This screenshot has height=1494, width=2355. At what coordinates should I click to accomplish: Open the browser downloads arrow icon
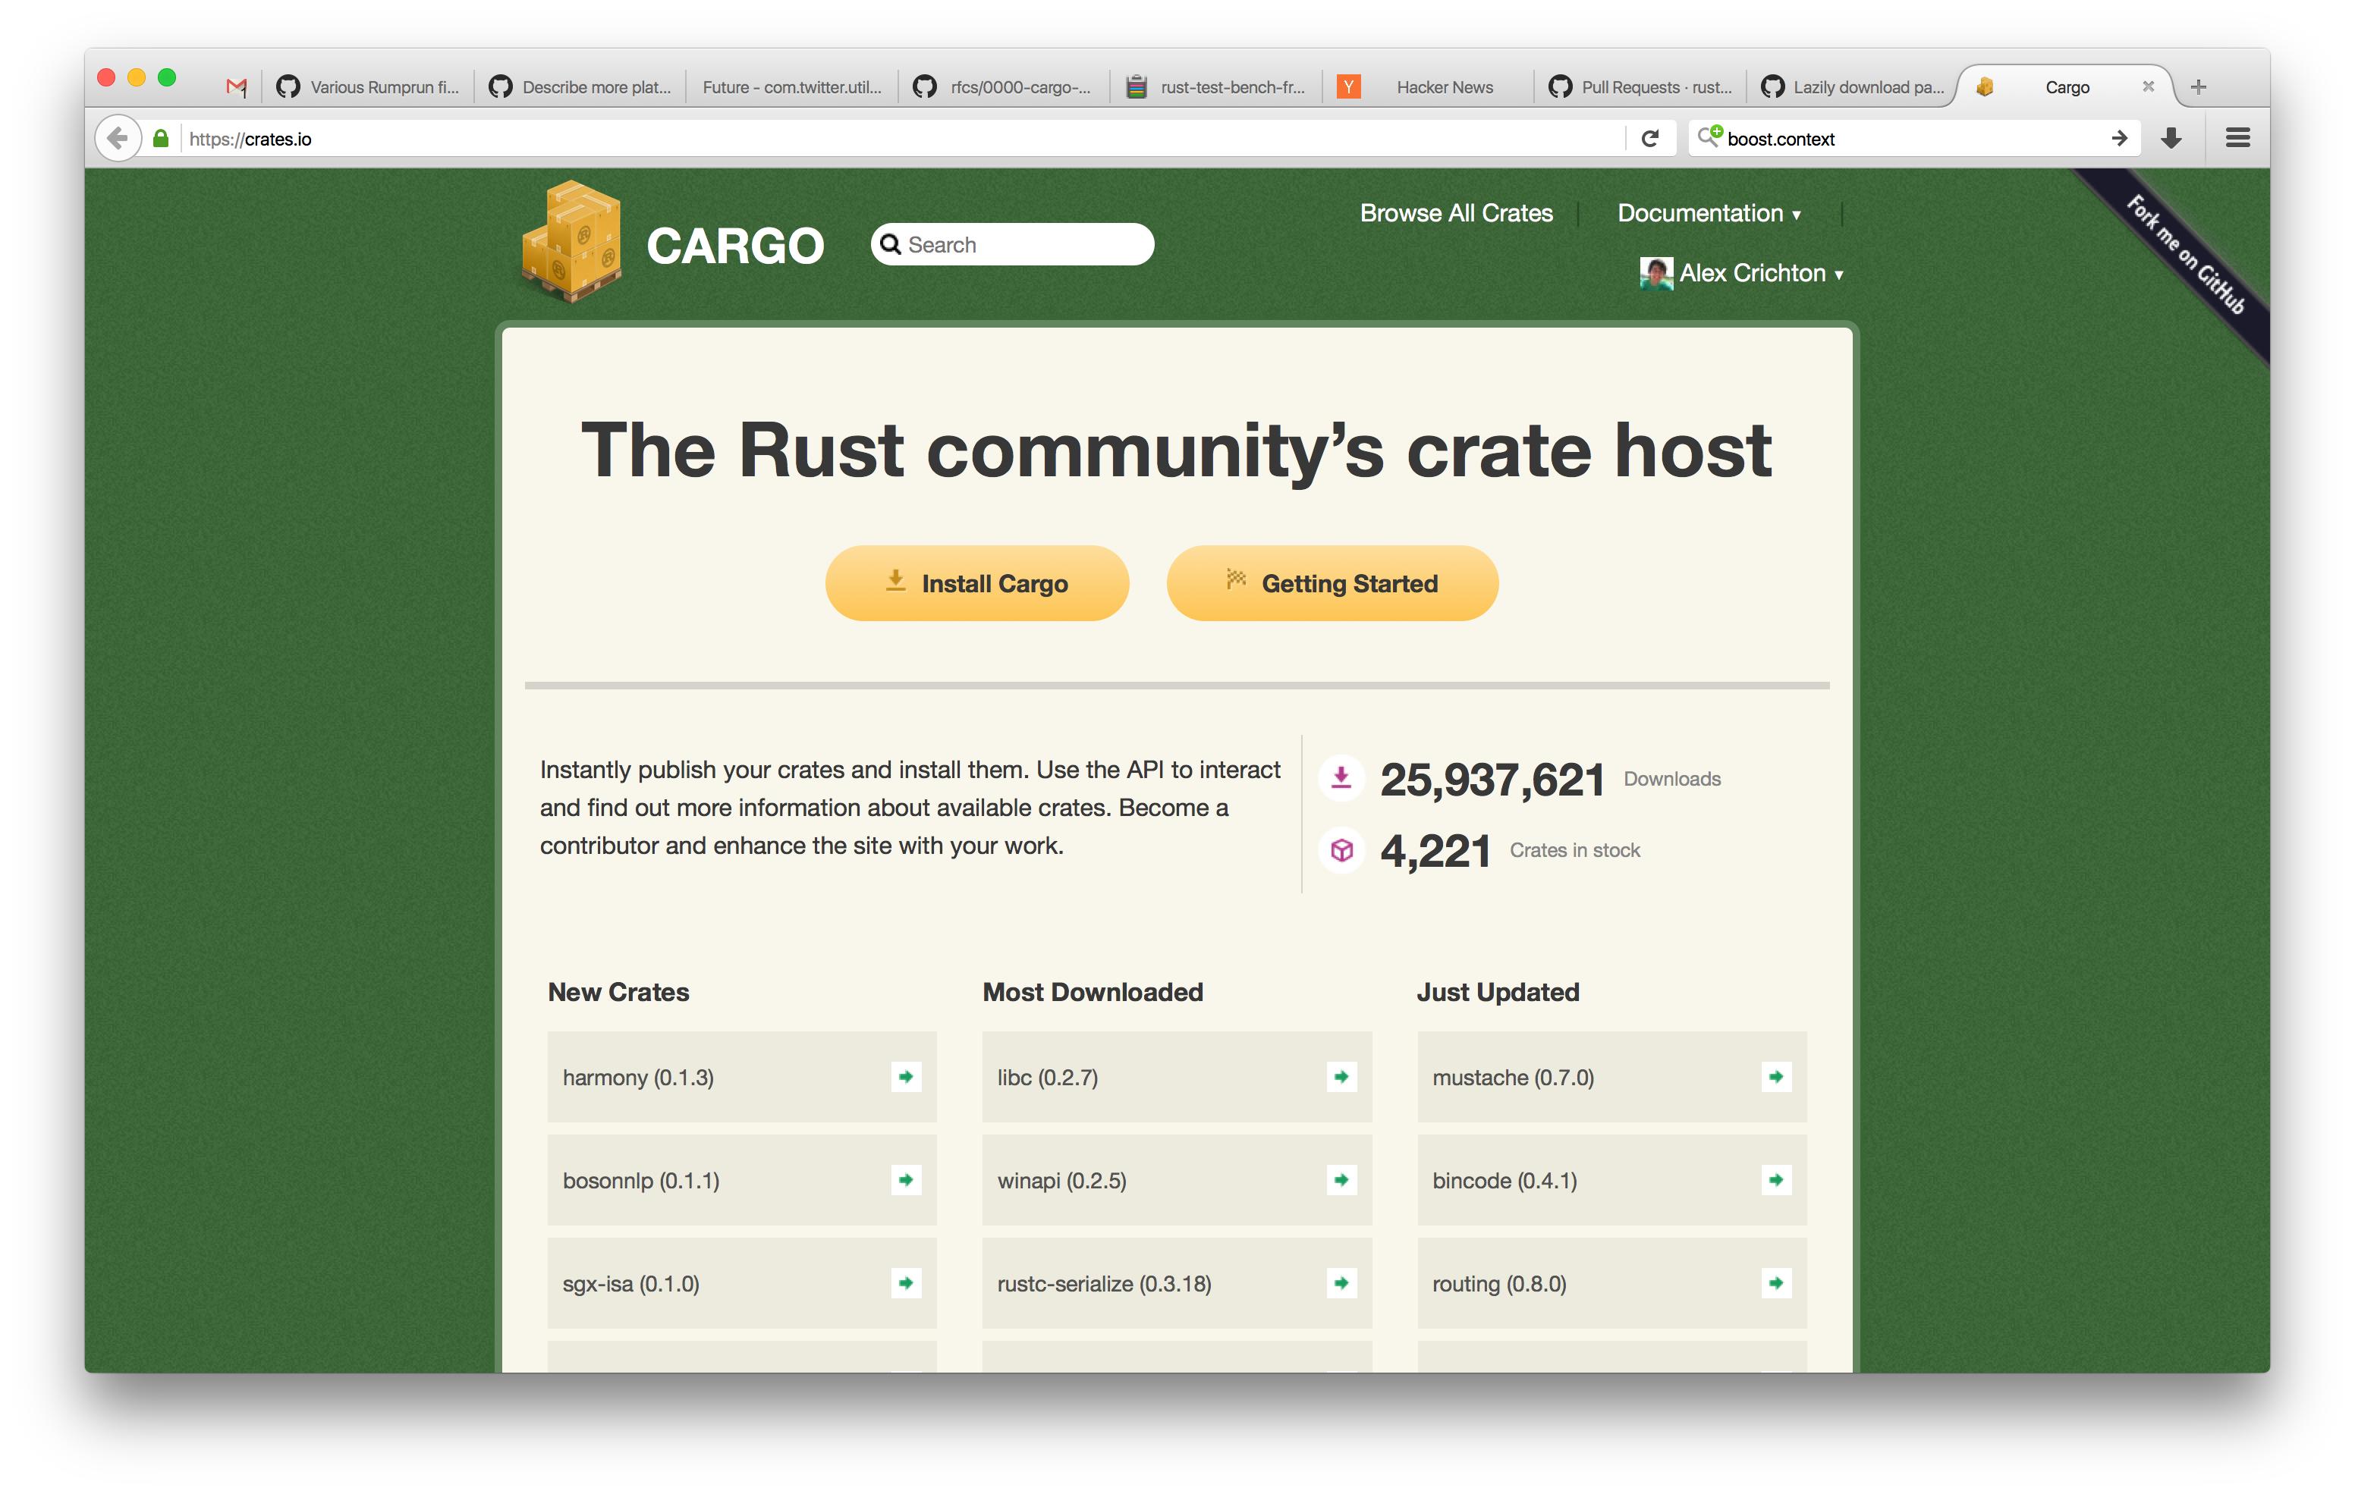[2171, 139]
